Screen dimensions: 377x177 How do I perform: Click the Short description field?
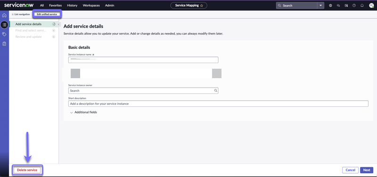218,104
